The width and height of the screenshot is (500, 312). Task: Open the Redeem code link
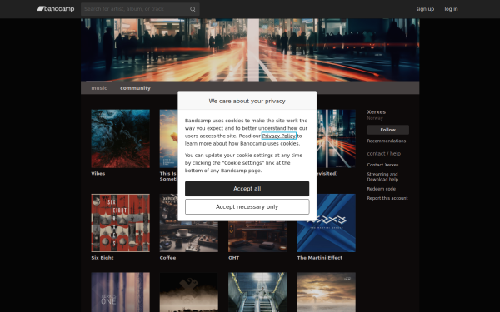coord(382,189)
